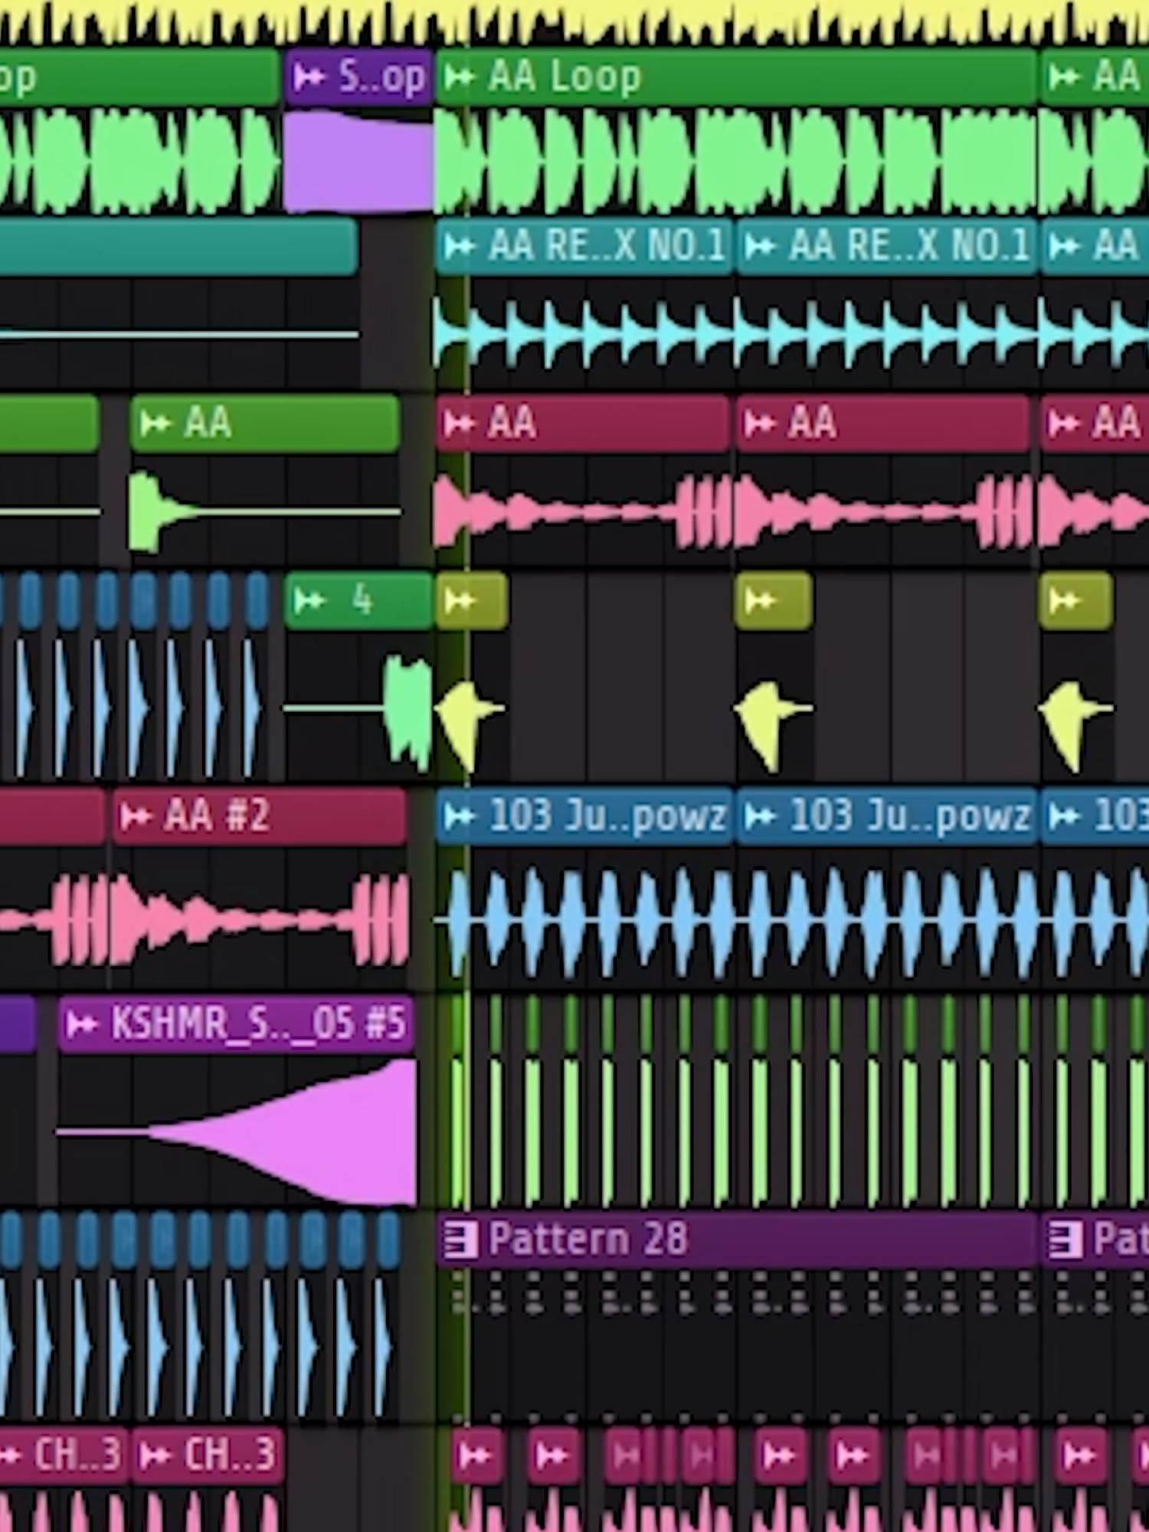This screenshot has width=1149, height=1532.
Task: Open menu icon of olive clip above cut-off 103 clip
Action: pyautogui.click(x=1064, y=601)
